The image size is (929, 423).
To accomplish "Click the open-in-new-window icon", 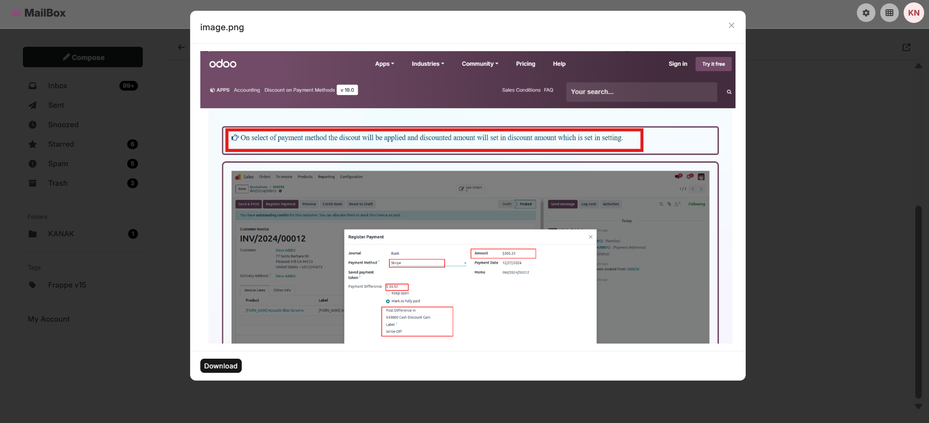I will coord(907,47).
